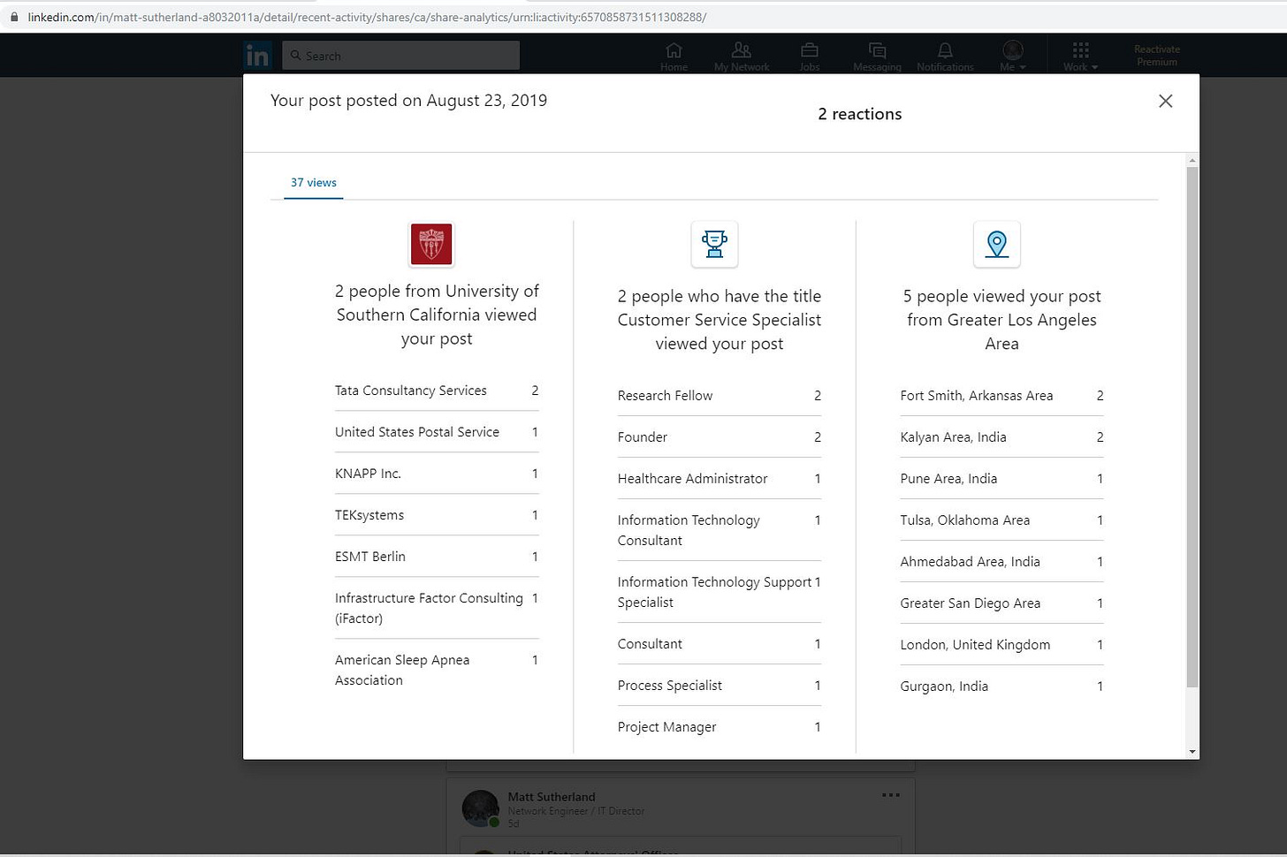Open the Me profile dropdown

point(1013,57)
